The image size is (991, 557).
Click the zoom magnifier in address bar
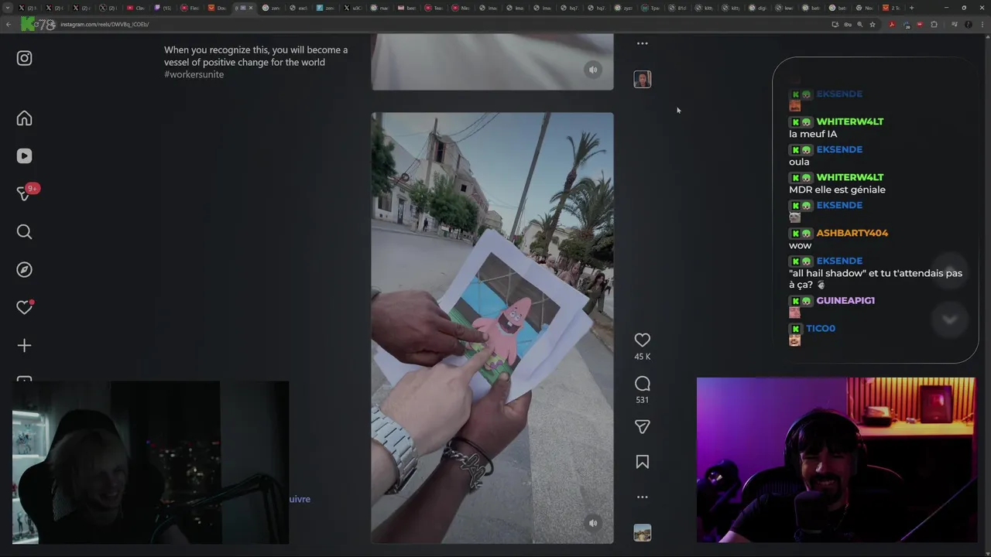[x=860, y=24]
